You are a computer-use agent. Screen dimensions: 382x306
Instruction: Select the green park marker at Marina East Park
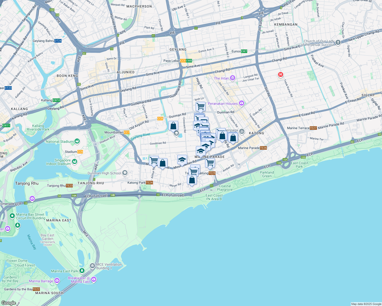(82, 271)
